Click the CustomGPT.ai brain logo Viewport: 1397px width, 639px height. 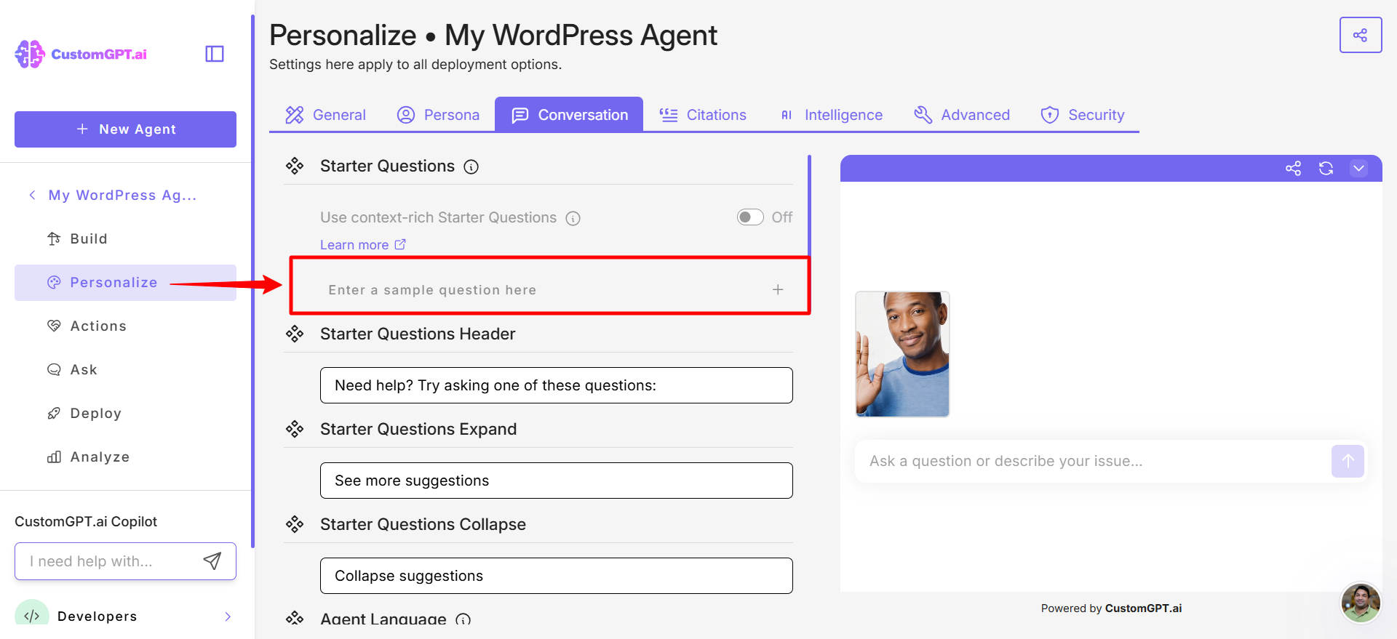30,54
